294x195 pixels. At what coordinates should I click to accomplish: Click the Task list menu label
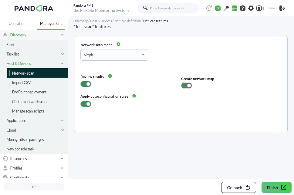point(13,54)
